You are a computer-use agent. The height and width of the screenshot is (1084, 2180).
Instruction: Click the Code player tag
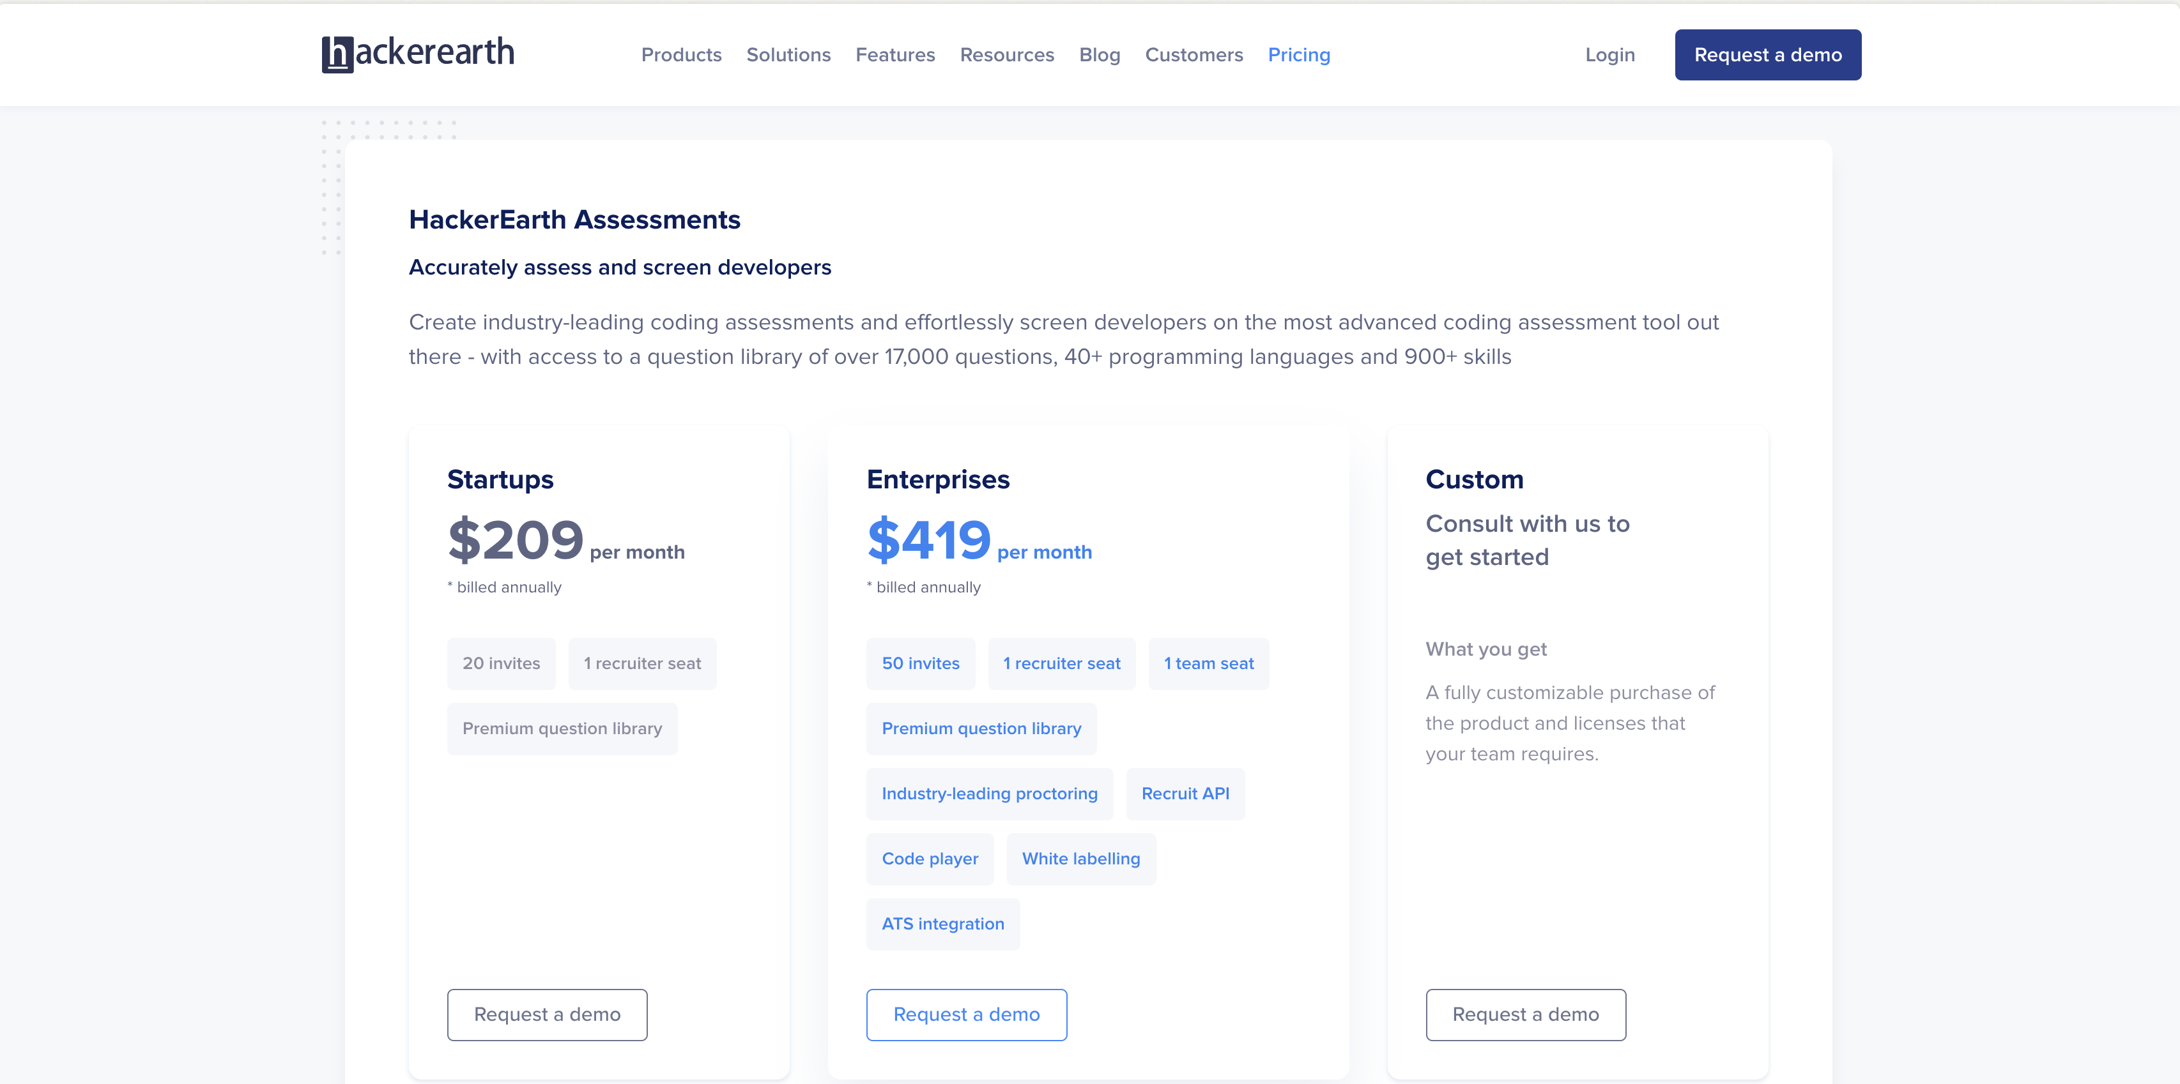(x=929, y=858)
